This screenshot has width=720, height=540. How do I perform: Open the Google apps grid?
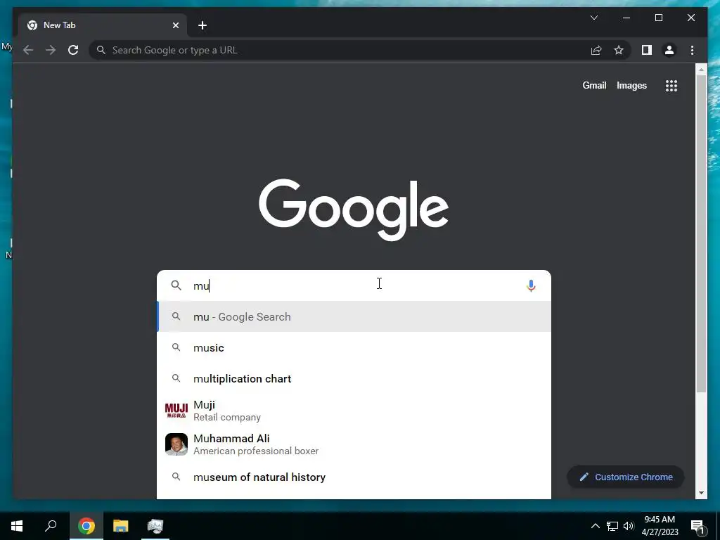coord(671,85)
